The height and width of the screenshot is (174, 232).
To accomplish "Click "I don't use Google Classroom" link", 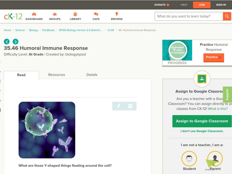I will pos(202,131).
